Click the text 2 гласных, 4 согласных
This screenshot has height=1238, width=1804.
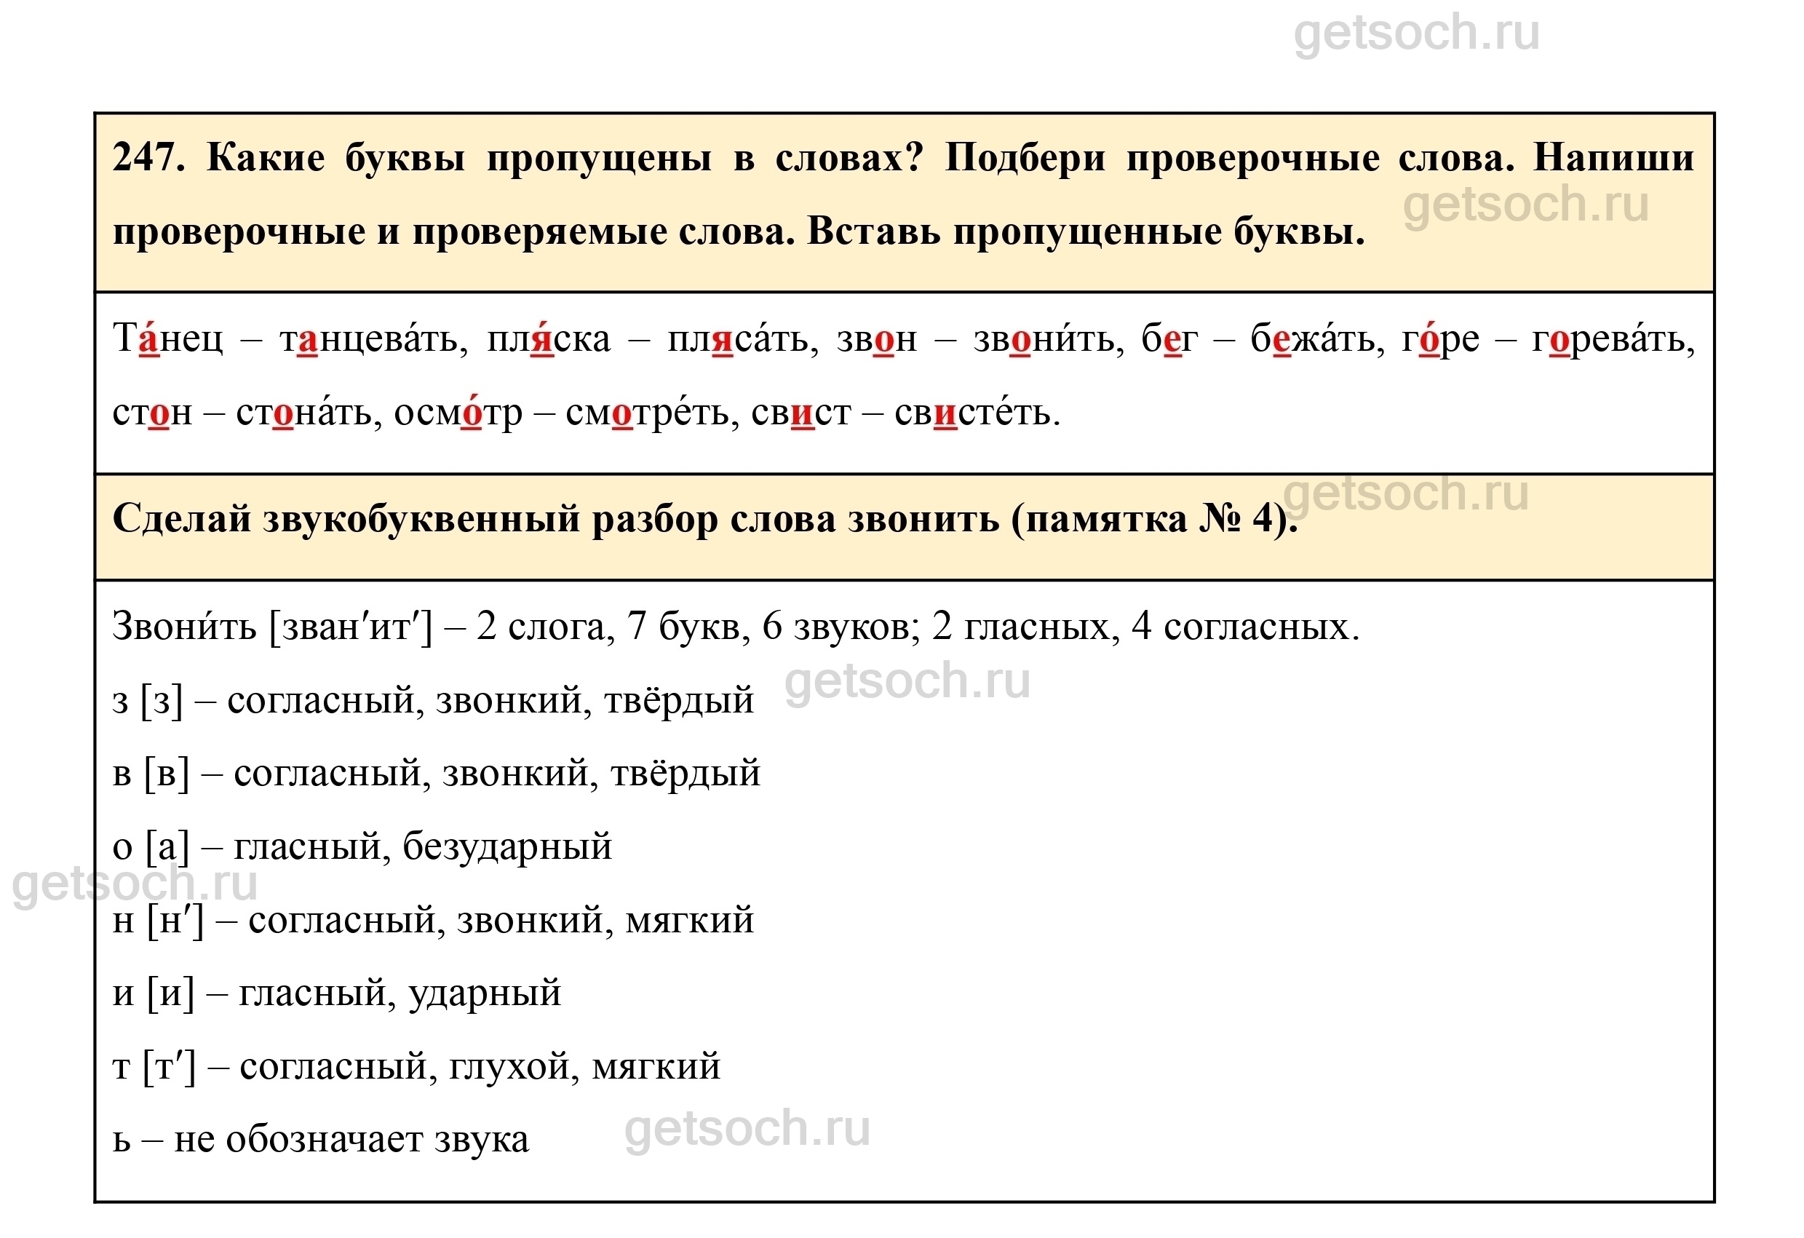pos(1145,626)
